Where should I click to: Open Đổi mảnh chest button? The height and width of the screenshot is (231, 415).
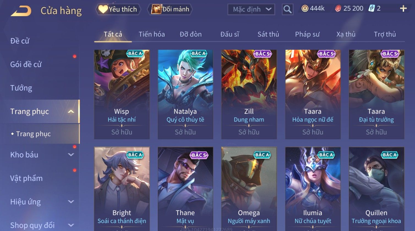tap(170, 9)
